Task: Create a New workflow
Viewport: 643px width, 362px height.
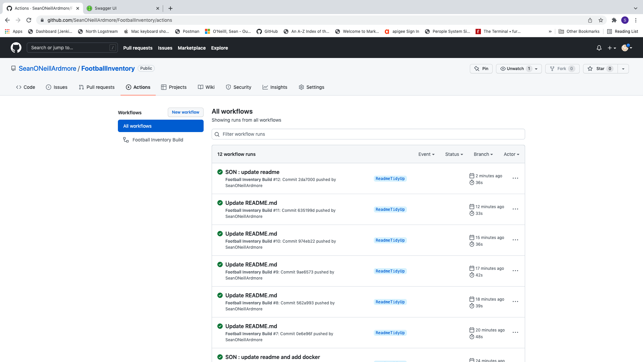Action: 186,112
